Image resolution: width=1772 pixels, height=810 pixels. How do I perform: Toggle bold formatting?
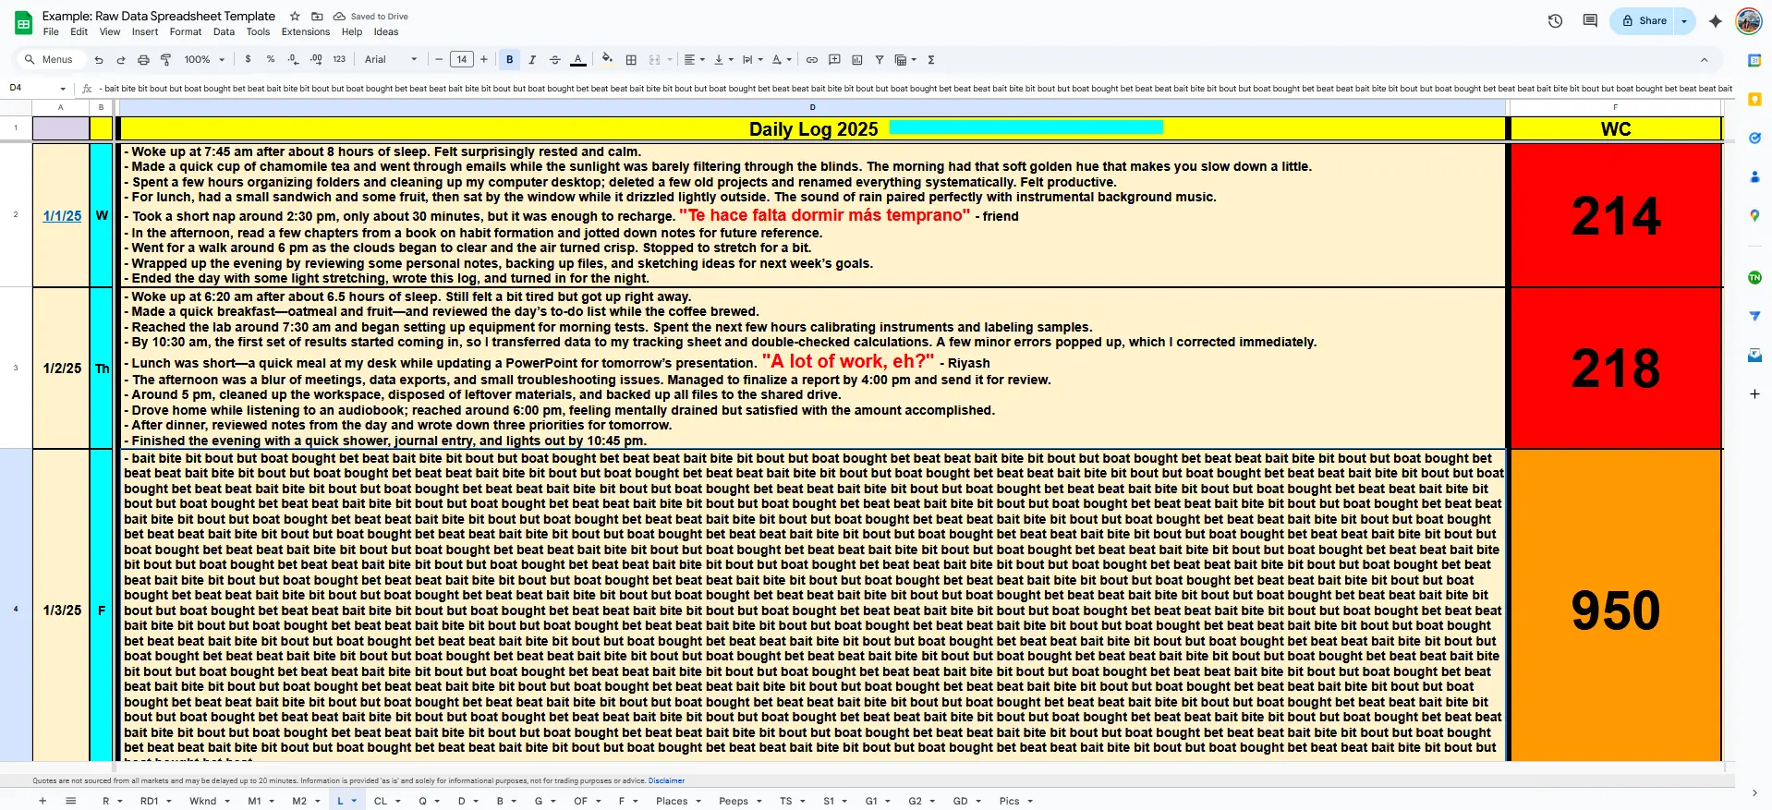(x=509, y=60)
